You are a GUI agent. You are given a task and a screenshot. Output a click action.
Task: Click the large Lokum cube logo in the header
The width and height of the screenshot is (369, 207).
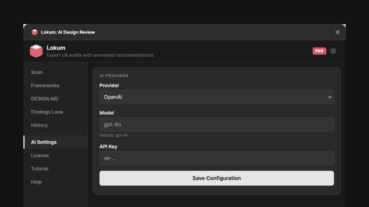coord(36,51)
